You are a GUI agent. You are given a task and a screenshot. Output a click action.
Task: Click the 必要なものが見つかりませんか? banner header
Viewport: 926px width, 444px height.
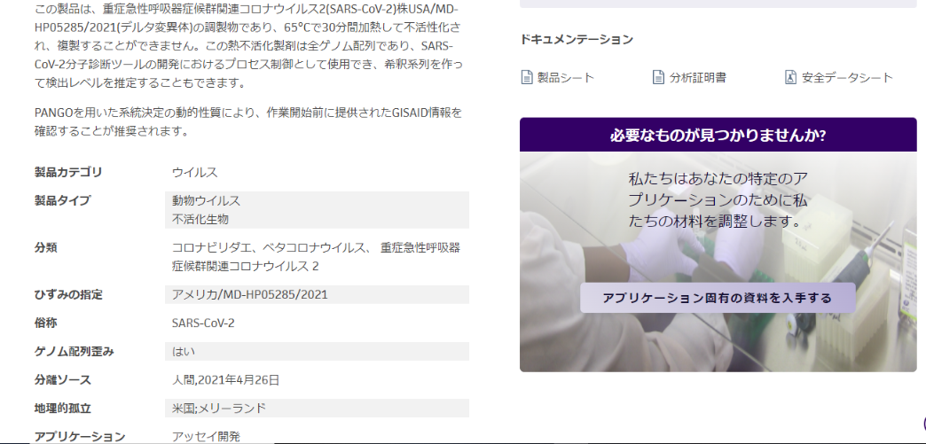coord(718,136)
